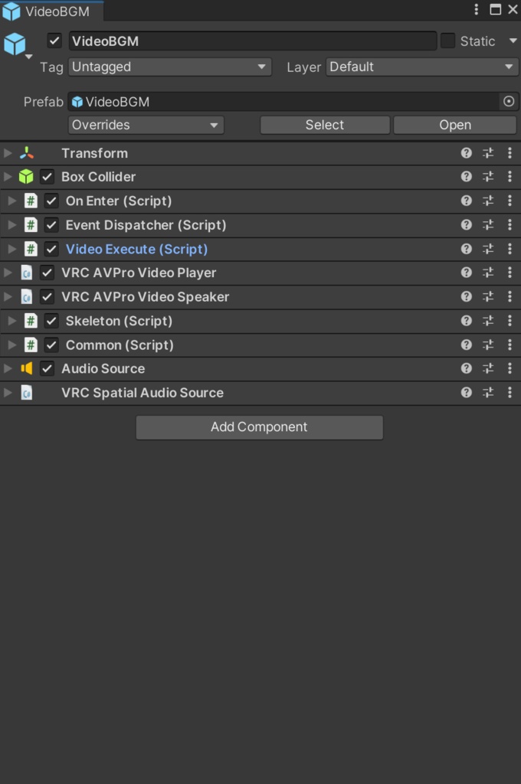
Task: Expand the Overrides dropdown
Action: point(146,125)
